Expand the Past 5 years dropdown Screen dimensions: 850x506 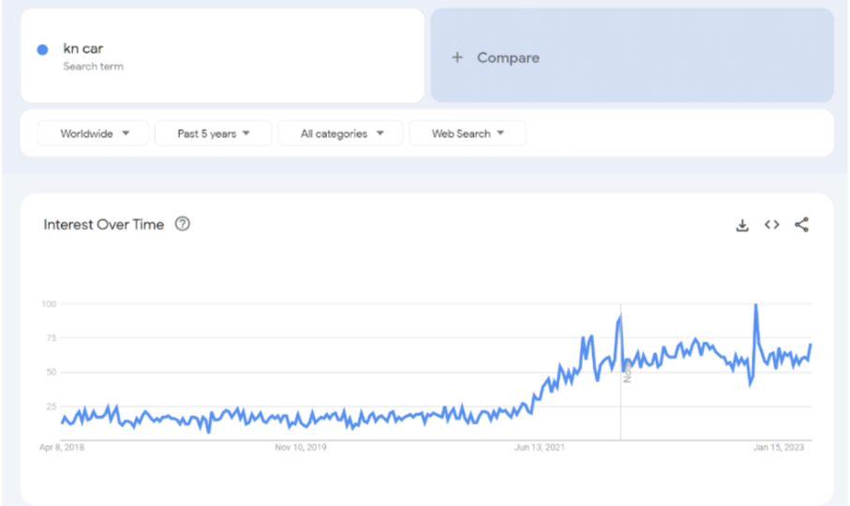214,134
